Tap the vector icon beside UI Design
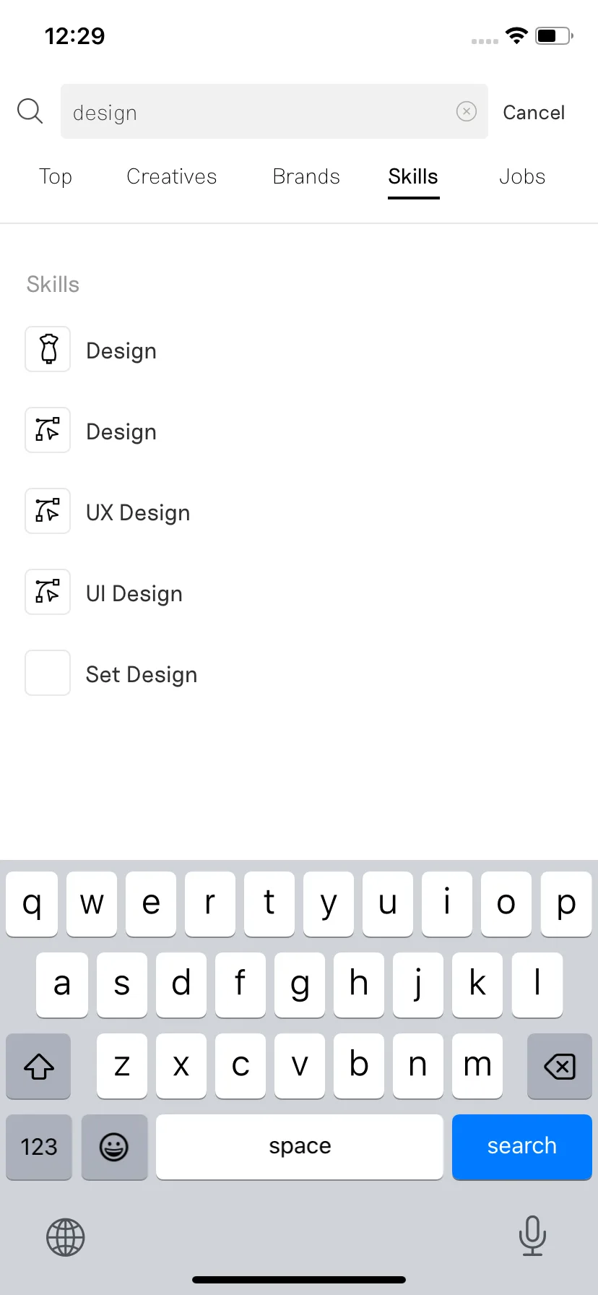Screen dimensions: 598x1295 pyautogui.click(x=48, y=592)
